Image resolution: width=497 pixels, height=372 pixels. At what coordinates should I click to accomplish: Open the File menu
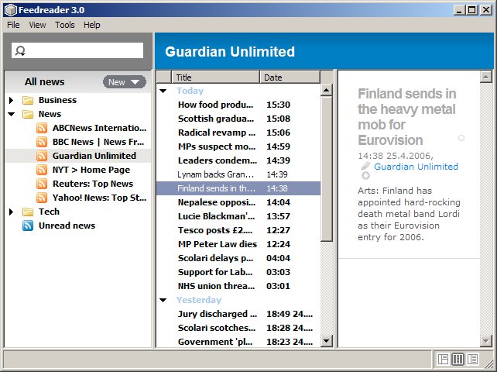[x=13, y=25]
